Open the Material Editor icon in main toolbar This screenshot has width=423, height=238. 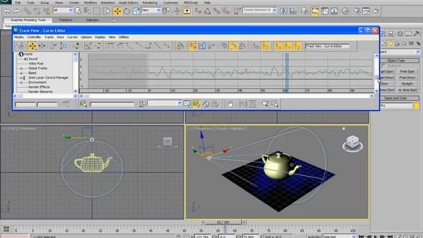coord(345,11)
